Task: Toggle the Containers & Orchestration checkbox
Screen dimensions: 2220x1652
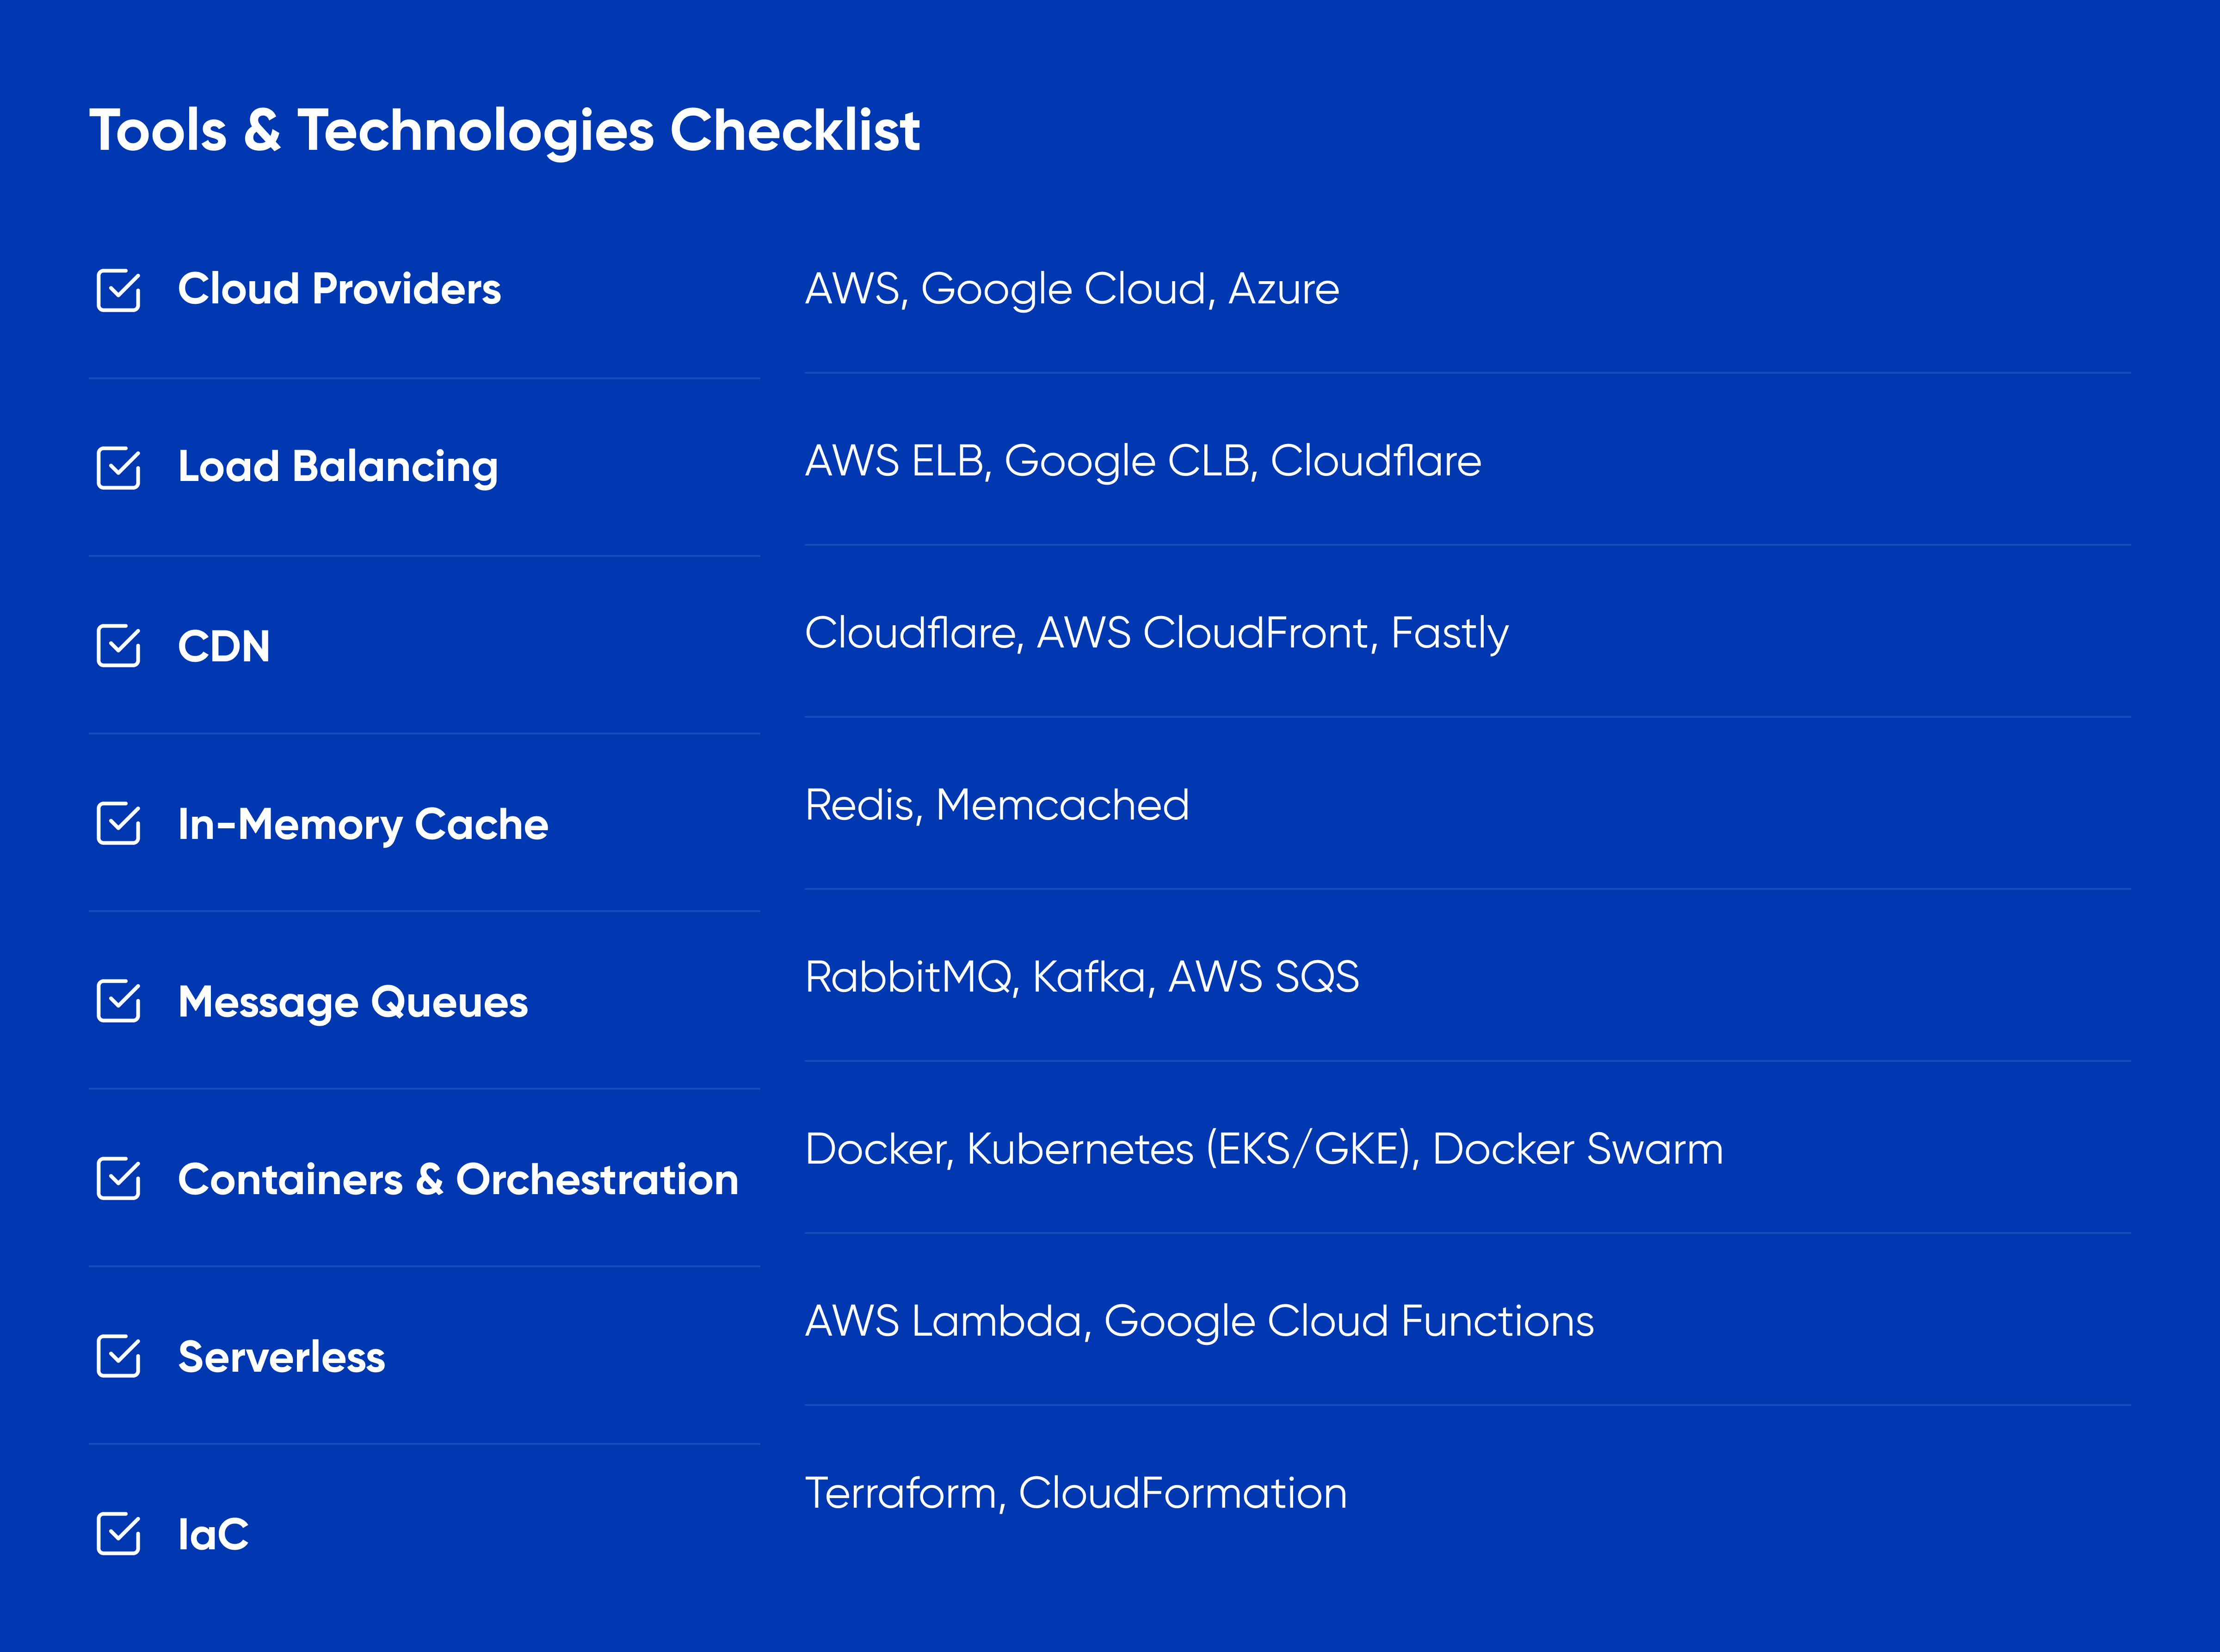Action: pos(119,1178)
